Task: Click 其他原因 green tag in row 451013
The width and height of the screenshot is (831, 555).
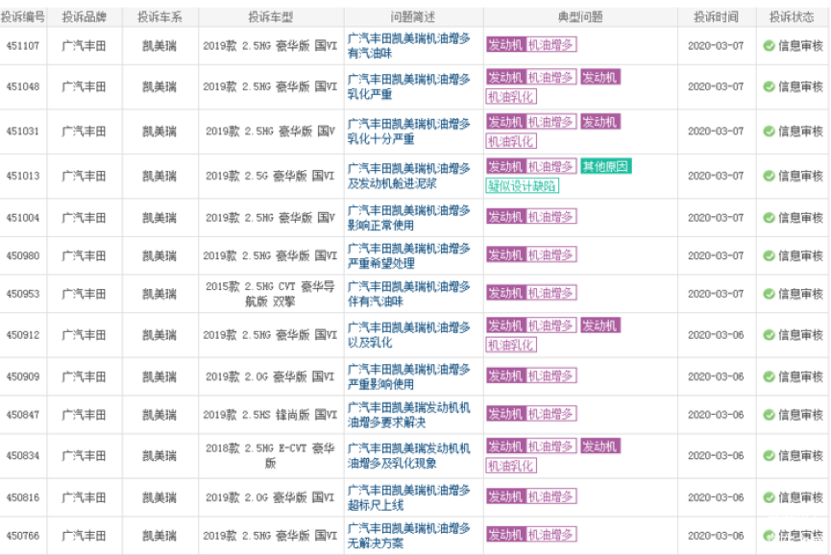Action: 606,167
